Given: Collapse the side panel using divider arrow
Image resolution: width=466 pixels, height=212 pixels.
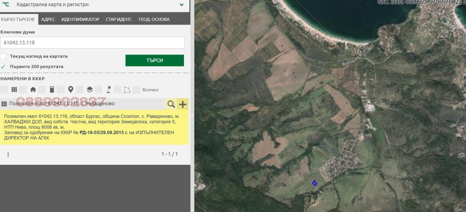Looking at the screenshot, I should coord(192,116).
